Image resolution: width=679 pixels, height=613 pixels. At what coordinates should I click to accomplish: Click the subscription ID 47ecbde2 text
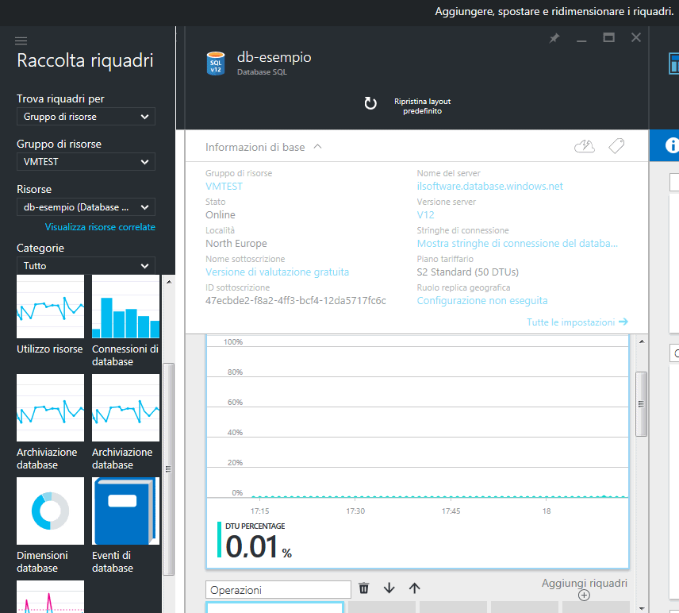(296, 301)
